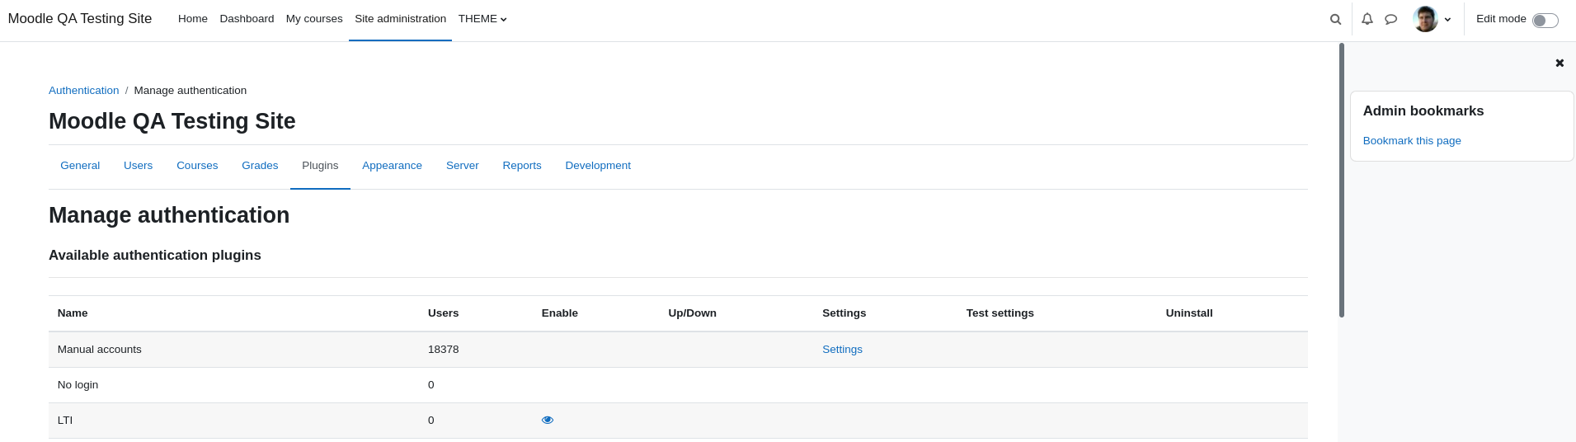Viewport: 1576px width, 442px height.
Task: Click Bookmark this page link
Action: click(x=1411, y=141)
